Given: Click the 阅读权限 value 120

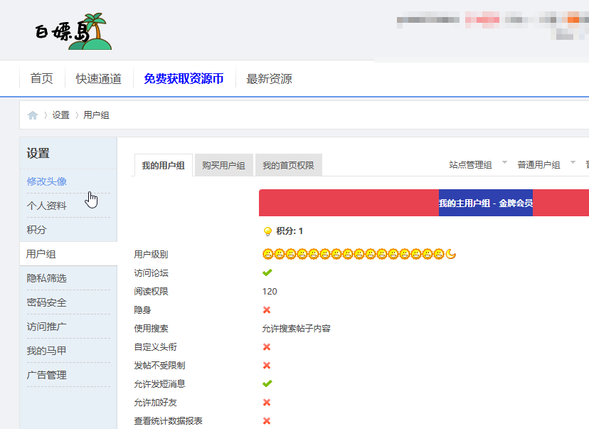Looking at the screenshot, I should (x=270, y=292).
